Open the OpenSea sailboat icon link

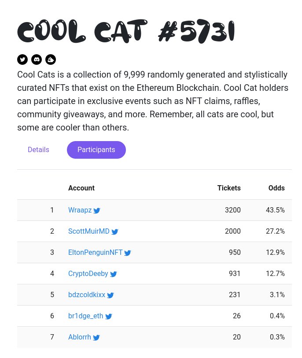[51, 60]
